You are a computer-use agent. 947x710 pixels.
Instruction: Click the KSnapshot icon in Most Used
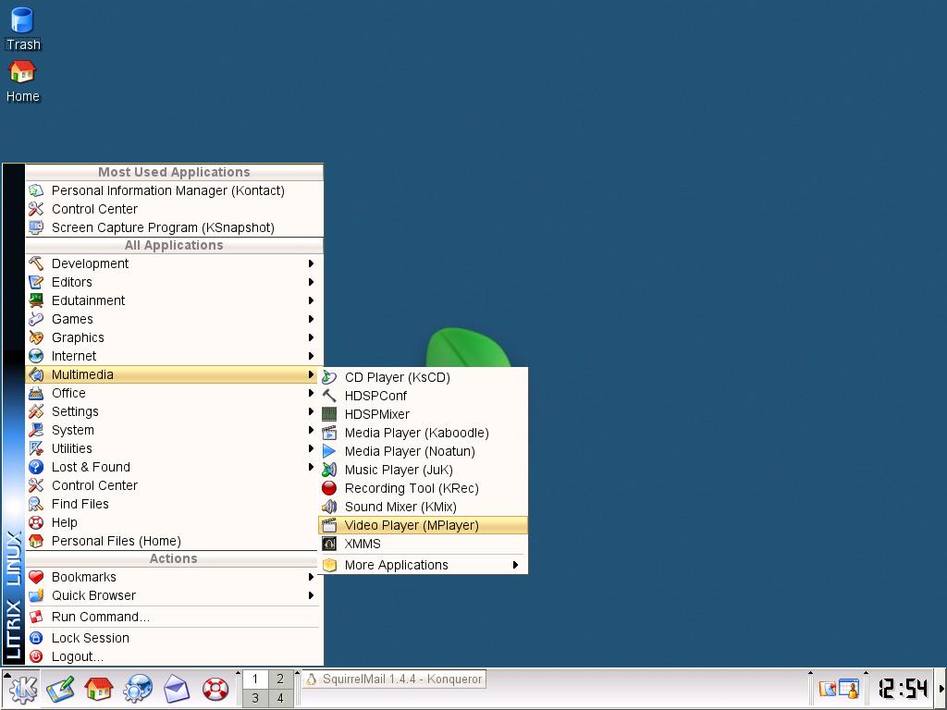[36, 227]
